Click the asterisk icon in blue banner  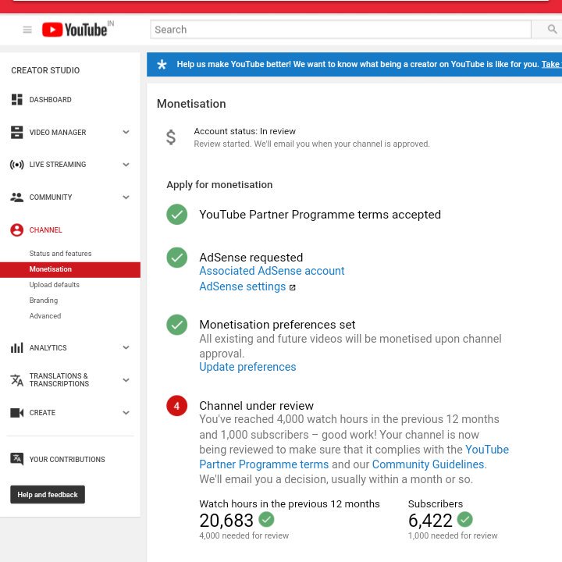162,65
